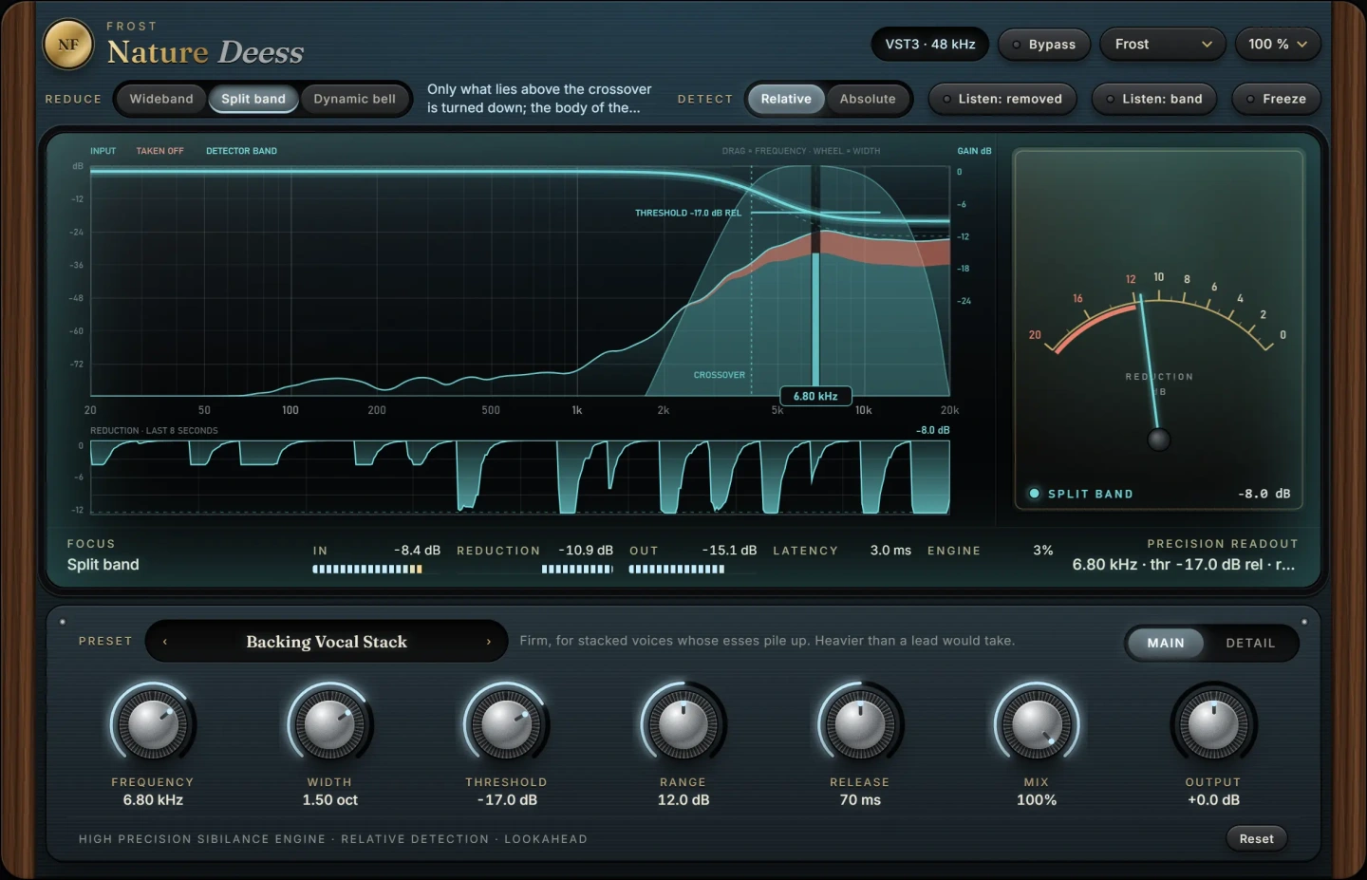Click the Frequency knob
1367x880 pixels.
[153, 725]
